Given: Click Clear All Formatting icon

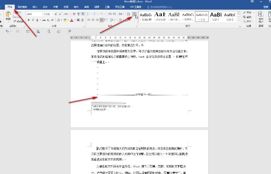Looking at the screenshot, I should pos(74,14).
